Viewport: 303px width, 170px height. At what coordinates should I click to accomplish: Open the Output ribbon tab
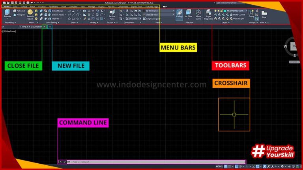tap(101, 7)
